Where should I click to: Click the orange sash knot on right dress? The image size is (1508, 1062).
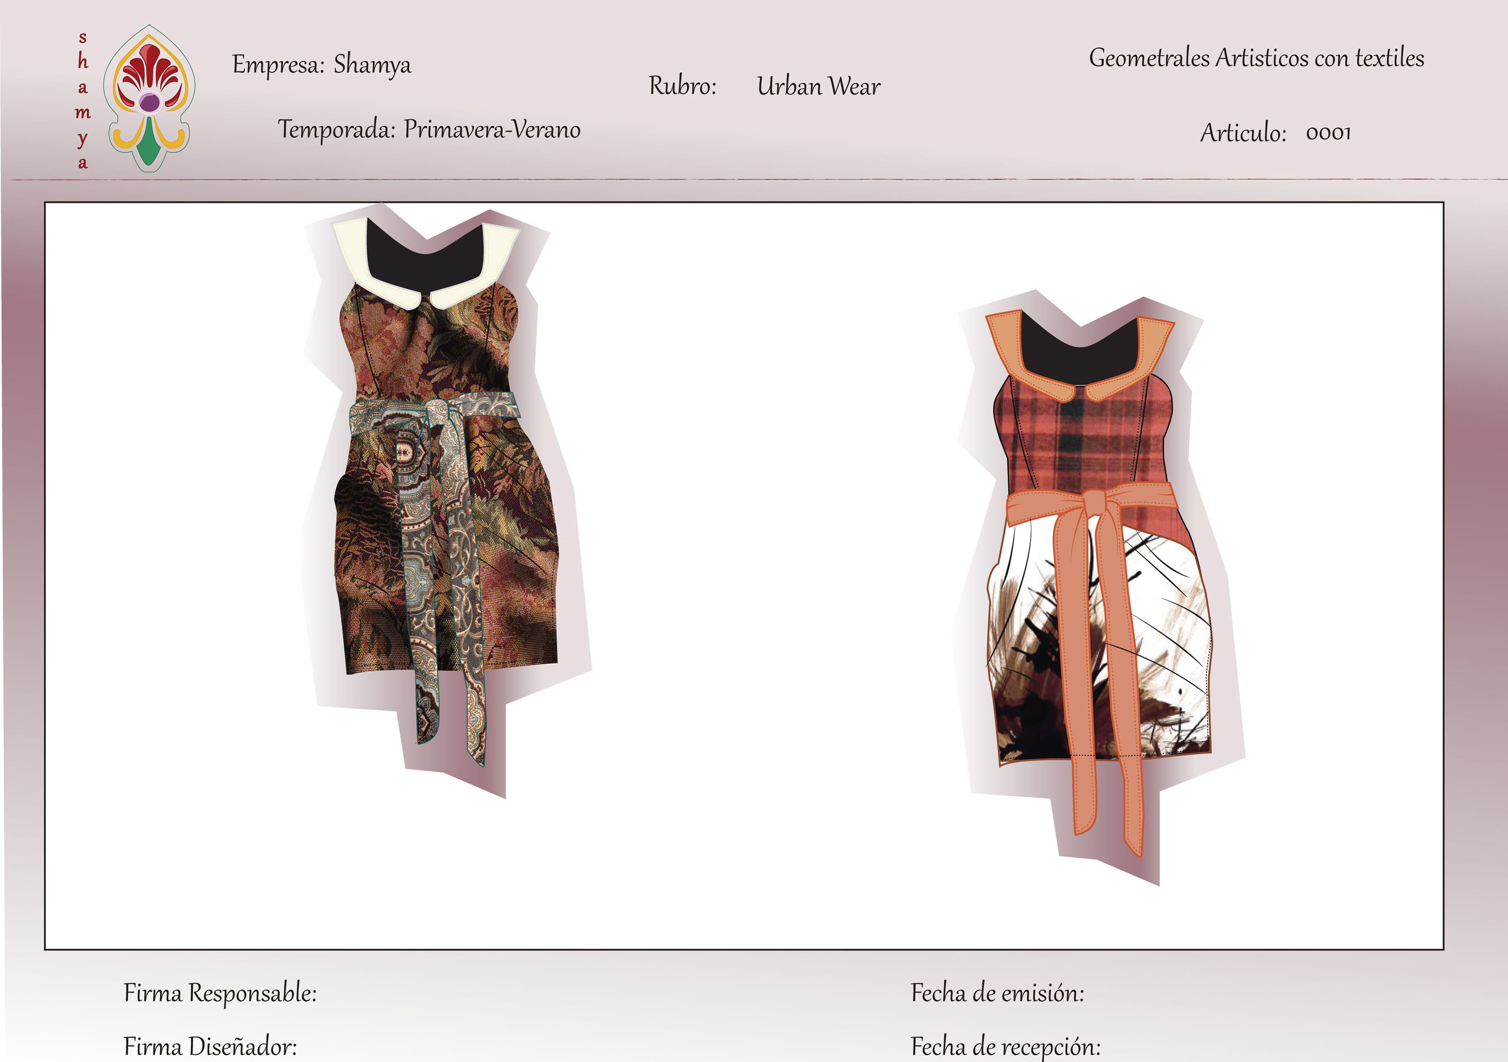pos(1093,502)
